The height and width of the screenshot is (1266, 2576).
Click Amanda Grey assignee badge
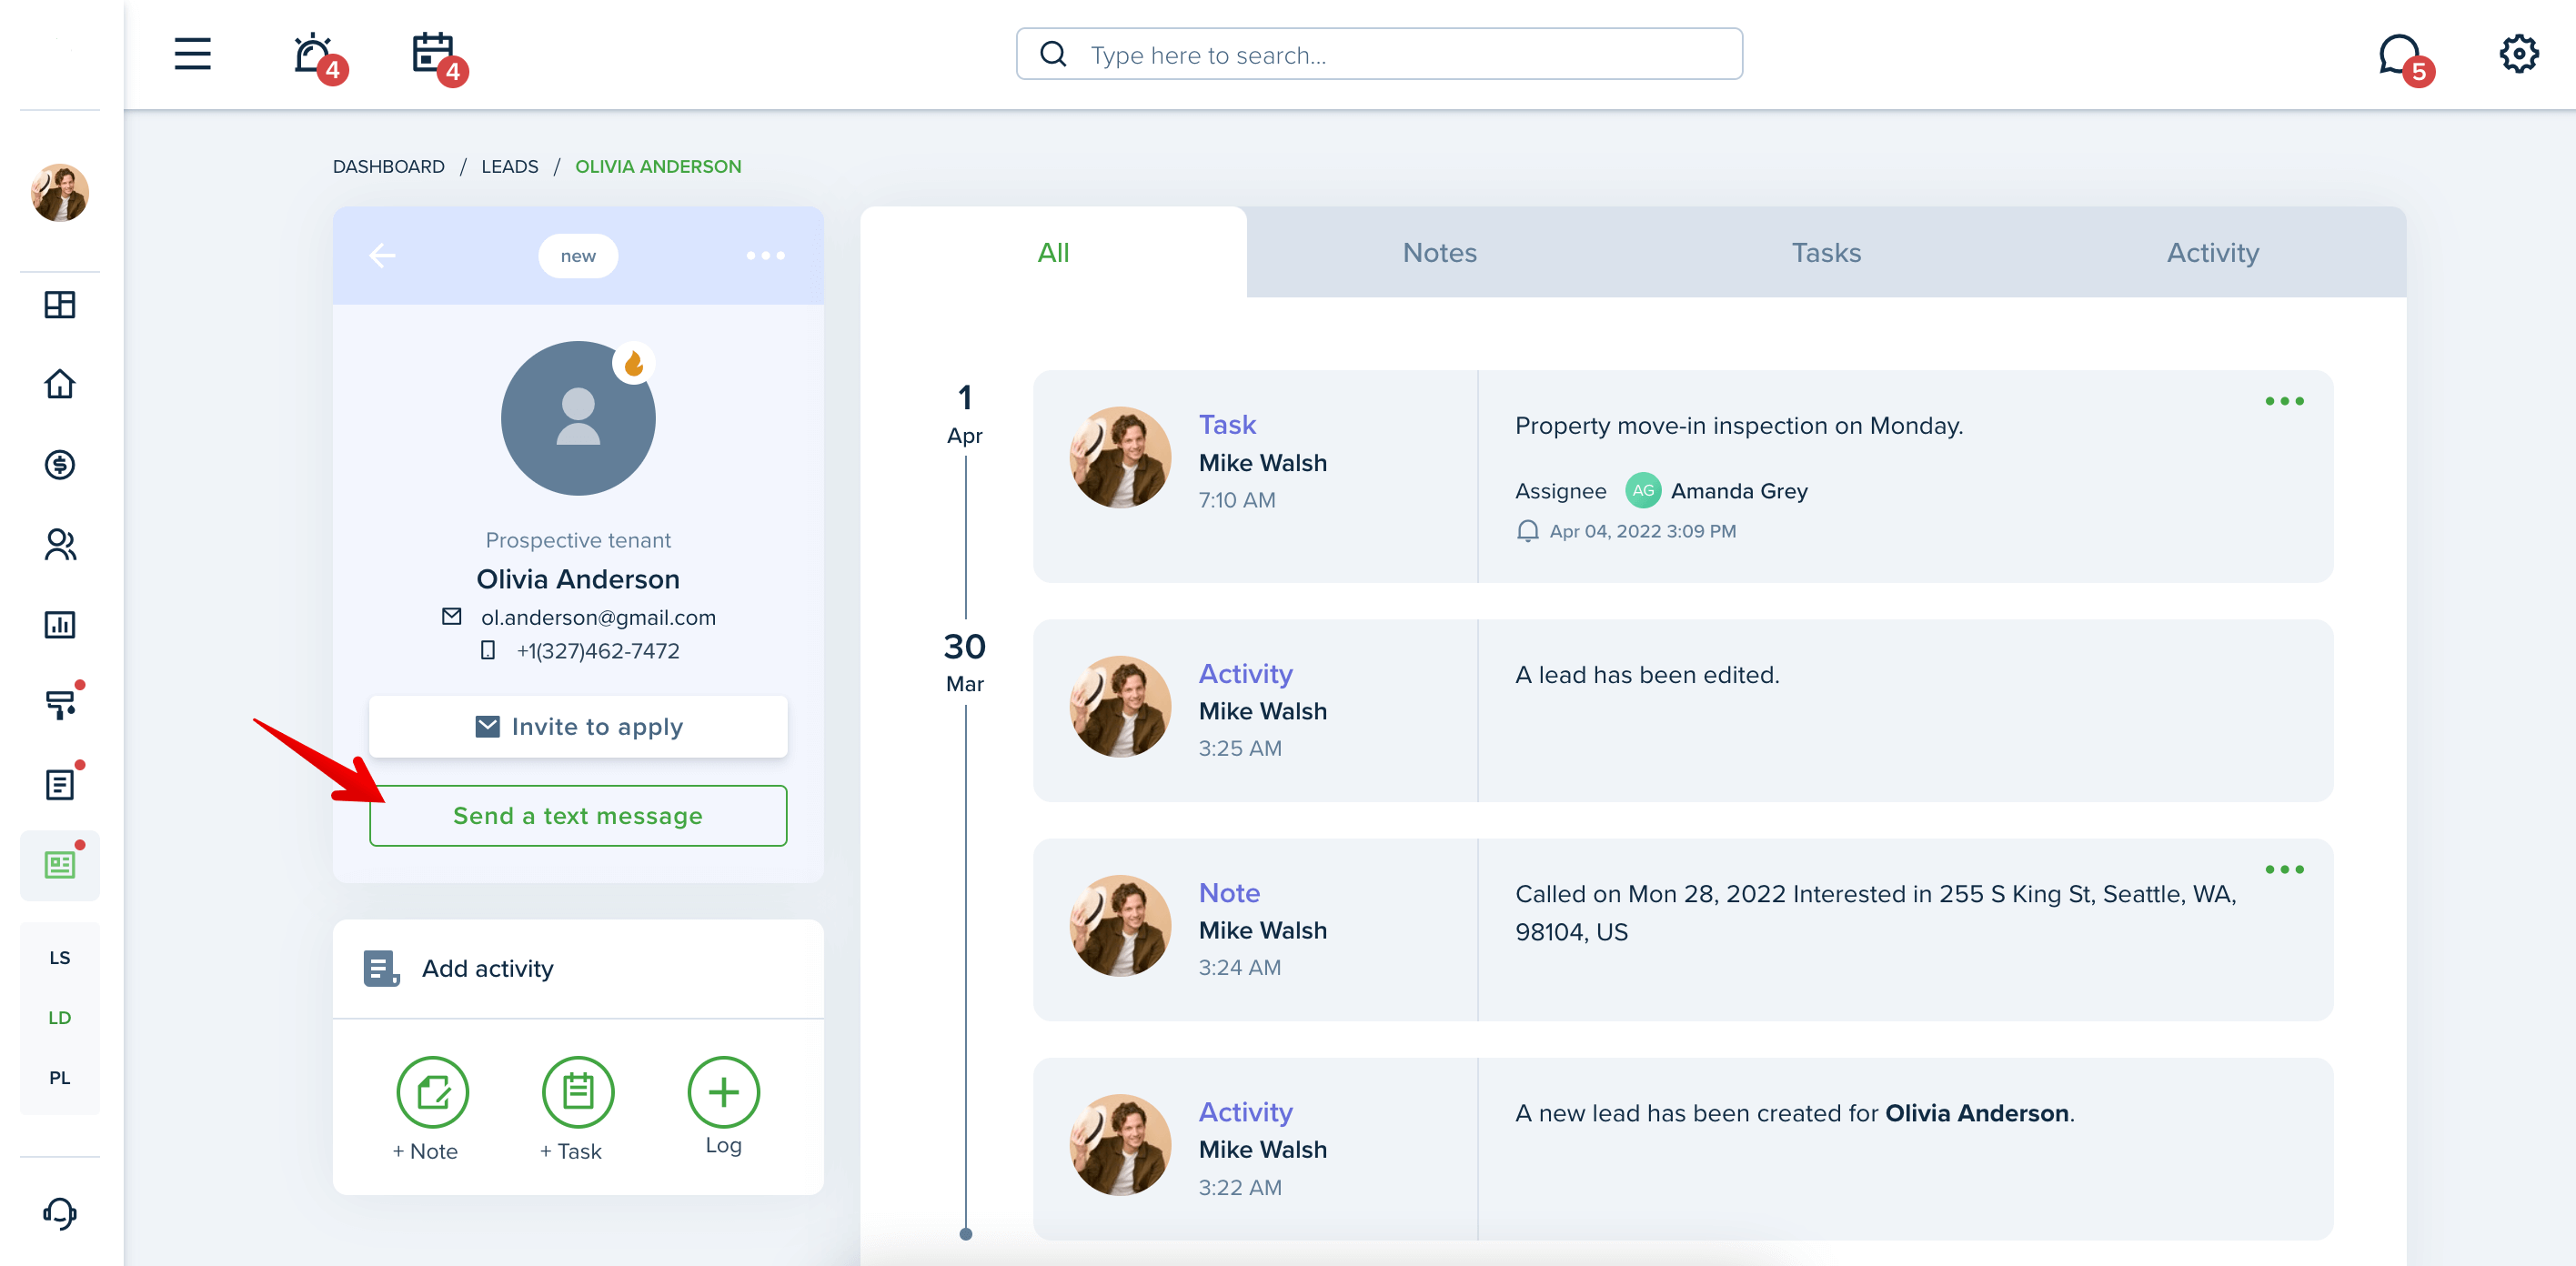(x=1642, y=491)
